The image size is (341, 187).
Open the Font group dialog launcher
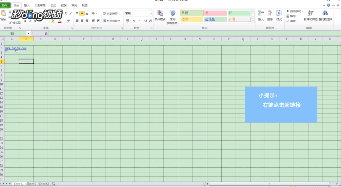72,28
